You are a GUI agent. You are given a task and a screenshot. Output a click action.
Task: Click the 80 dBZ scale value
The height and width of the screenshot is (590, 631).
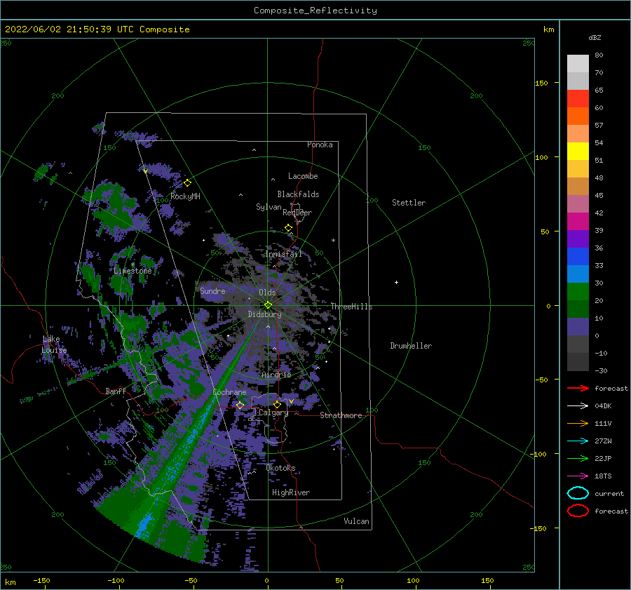tap(599, 55)
